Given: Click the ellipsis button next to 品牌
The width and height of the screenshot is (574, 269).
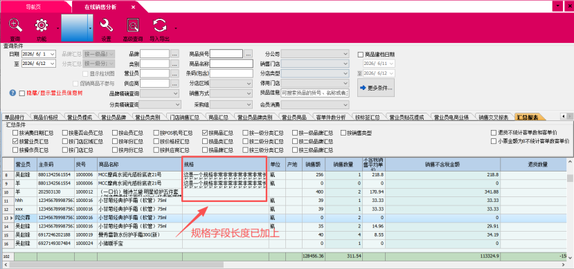Looking at the screenshot, I should click(174, 54).
